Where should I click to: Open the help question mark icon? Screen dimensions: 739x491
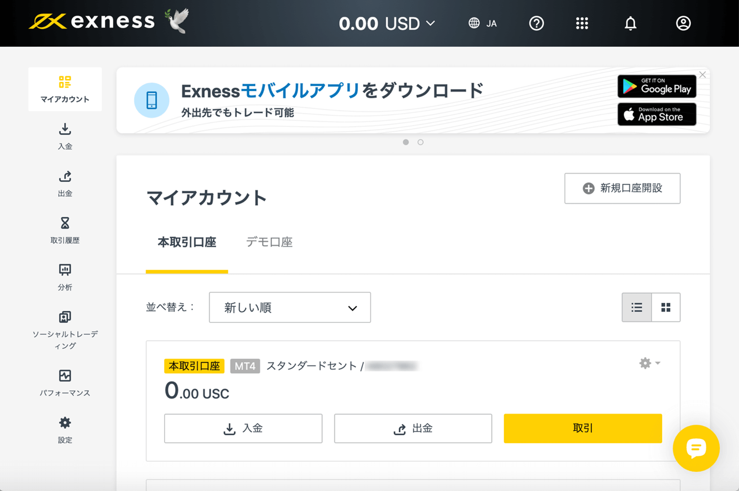click(536, 23)
